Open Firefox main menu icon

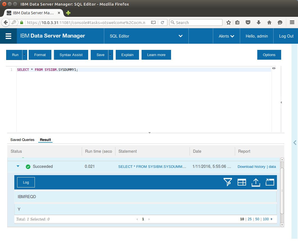(x=292, y=22)
